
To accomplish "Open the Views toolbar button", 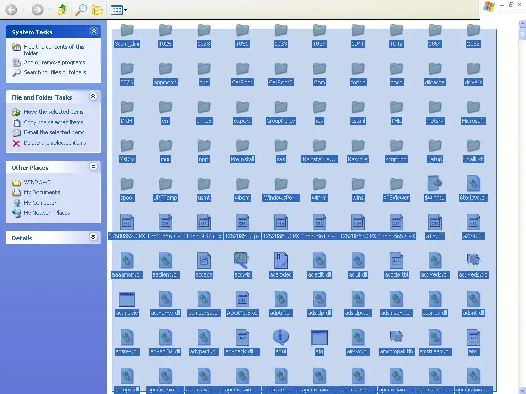I will point(117,10).
